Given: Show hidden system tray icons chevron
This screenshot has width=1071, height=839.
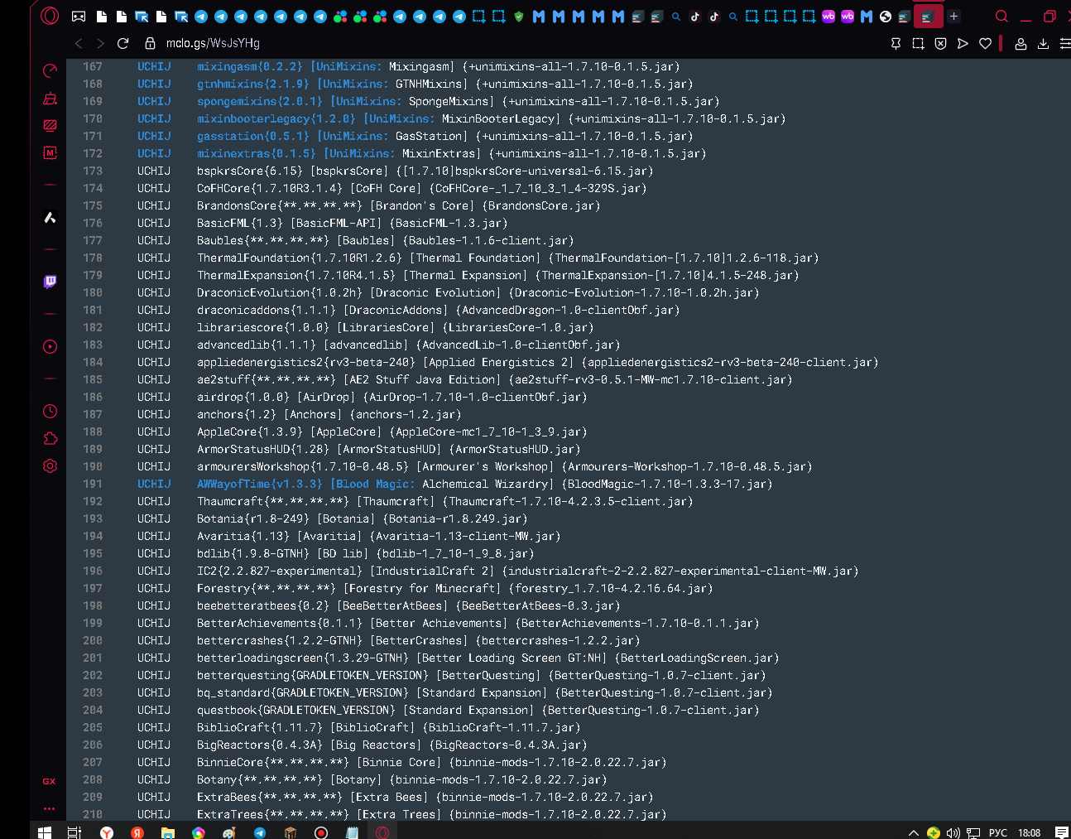Looking at the screenshot, I should pyautogui.click(x=913, y=832).
